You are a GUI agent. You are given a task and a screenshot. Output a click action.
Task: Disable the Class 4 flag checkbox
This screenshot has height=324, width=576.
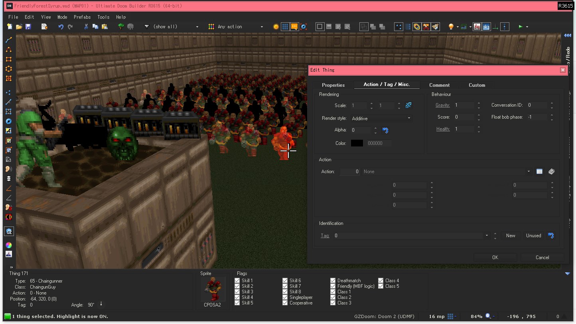(x=381, y=280)
